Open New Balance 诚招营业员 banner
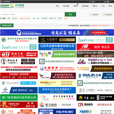 tap(95, 47)
